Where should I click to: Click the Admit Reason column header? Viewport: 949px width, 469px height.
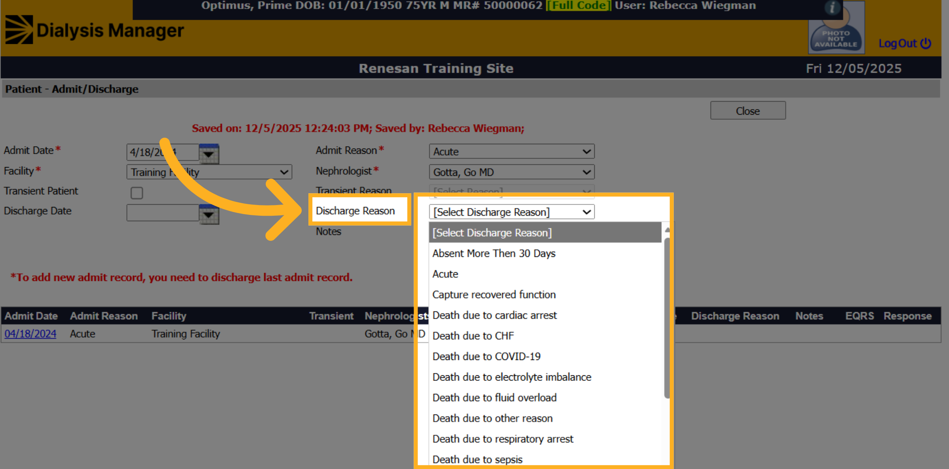coord(104,316)
